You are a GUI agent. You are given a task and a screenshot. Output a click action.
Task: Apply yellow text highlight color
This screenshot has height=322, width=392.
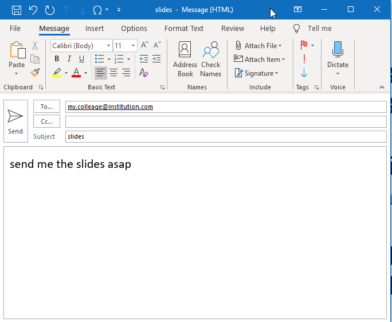57,73
